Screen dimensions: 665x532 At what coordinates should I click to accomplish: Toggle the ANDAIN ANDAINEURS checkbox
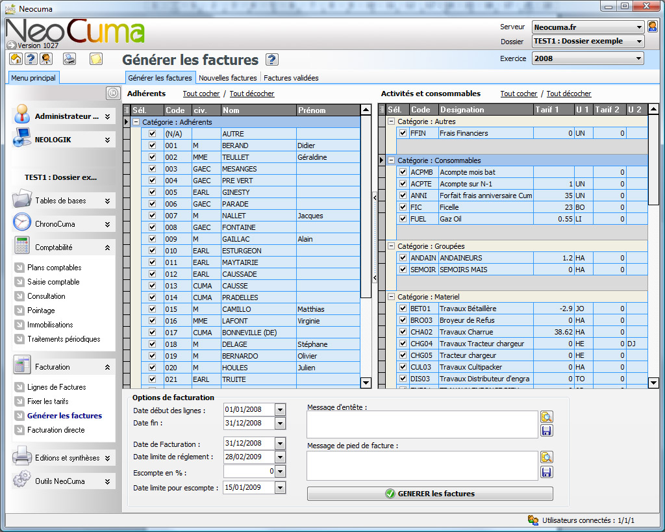tap(403, 257)
